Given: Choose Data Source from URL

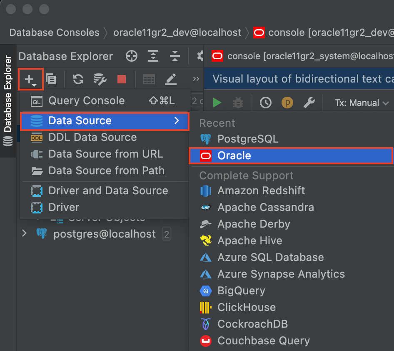Looking at the screenshot, I should (105, 154).
